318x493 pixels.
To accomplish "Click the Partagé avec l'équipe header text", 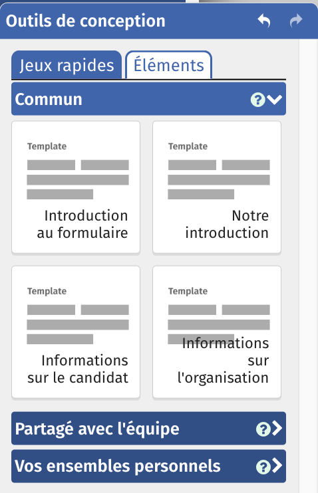I will click(97, 429).
